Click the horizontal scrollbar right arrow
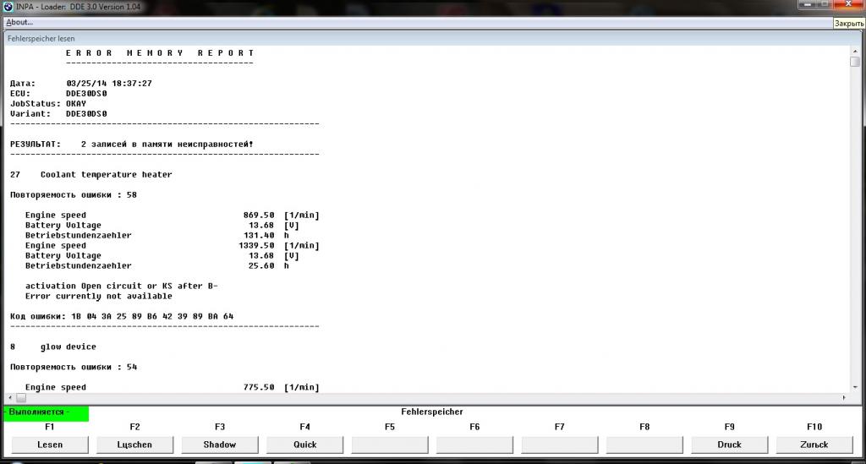This screenshot has width=866, height=464. point(843,398)
